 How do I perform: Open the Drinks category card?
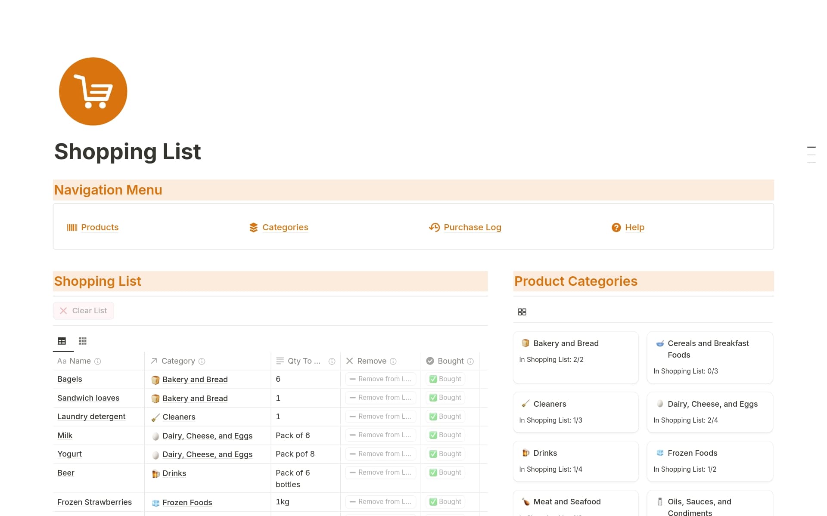(575, 461)
